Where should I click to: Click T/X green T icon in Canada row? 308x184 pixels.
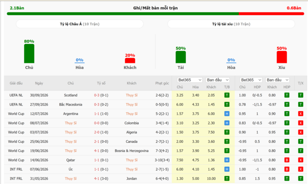[x=300, y=141]
